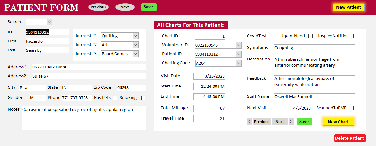Edit the Total Mileage field

tap(209, 108)
